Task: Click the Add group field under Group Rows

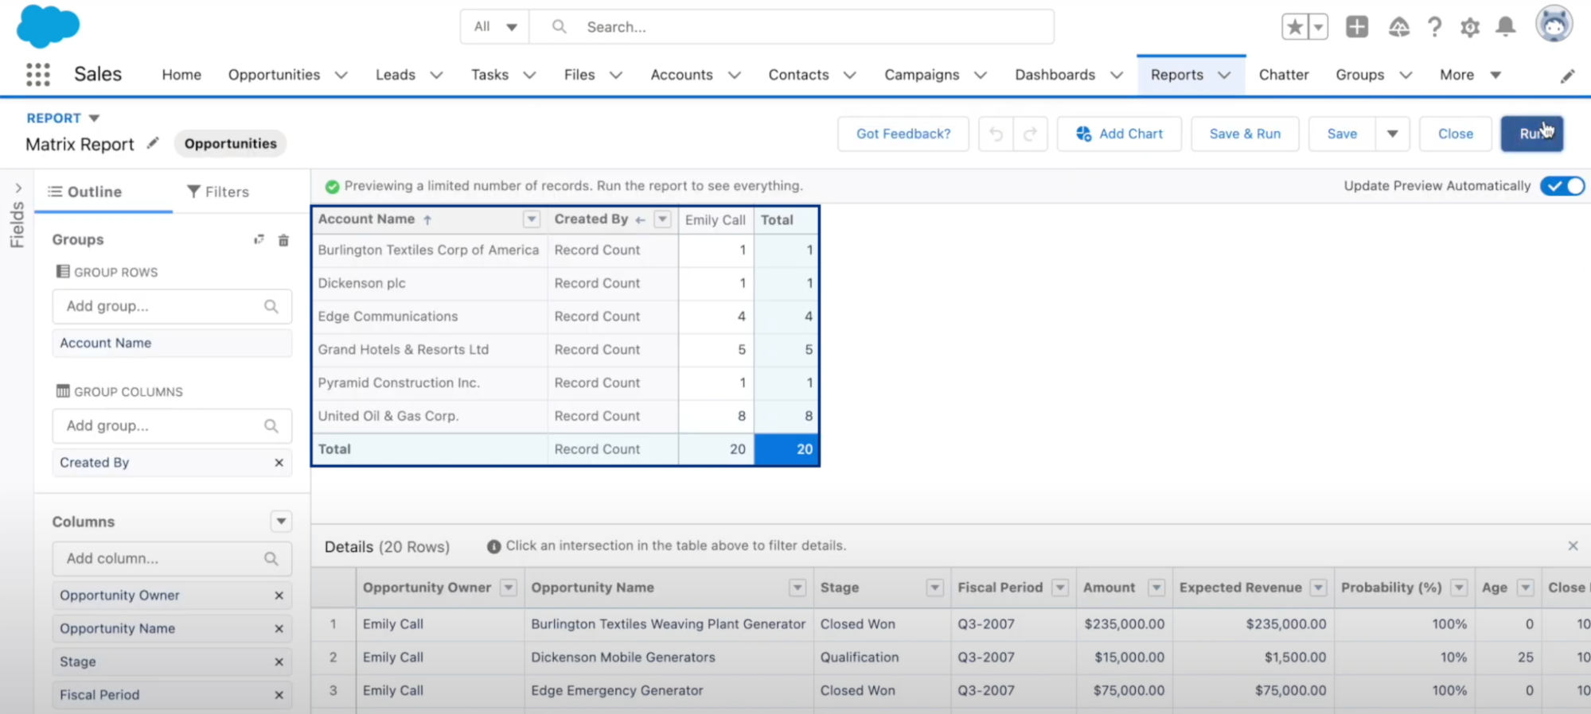Action: click(172, 307)
